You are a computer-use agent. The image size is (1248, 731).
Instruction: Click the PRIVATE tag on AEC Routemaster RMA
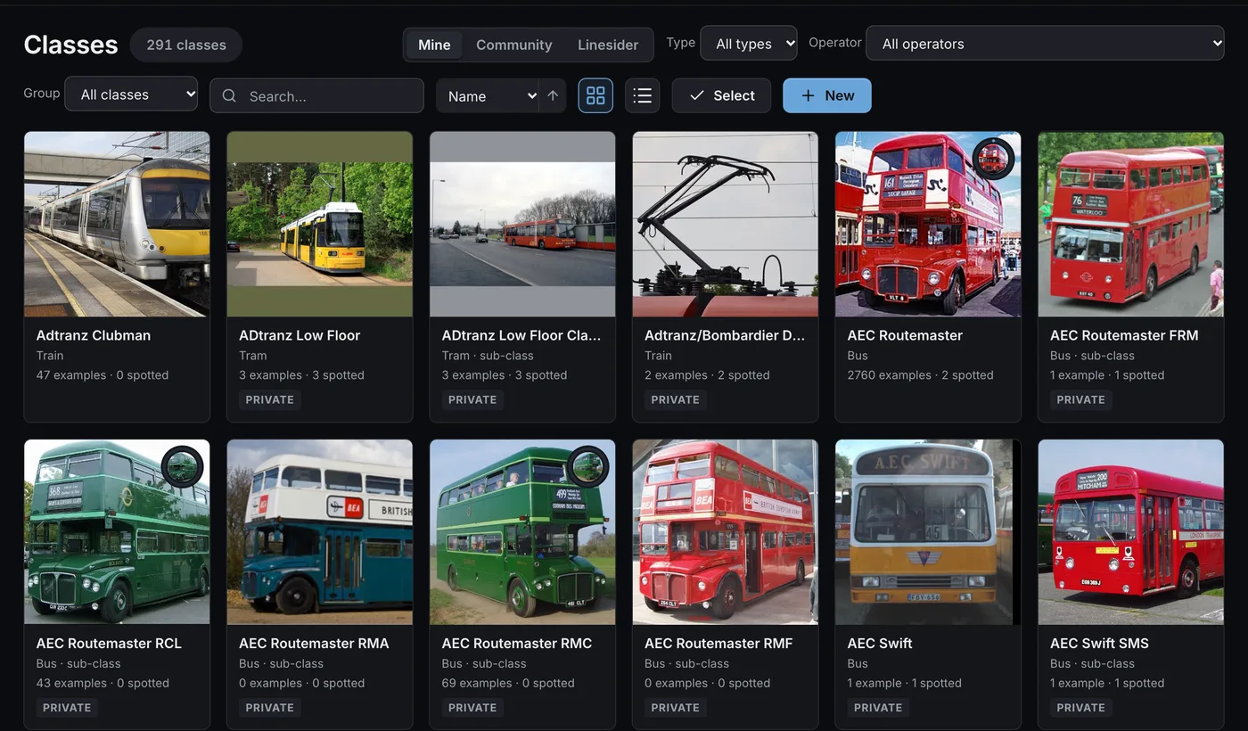tap(269, 708)
